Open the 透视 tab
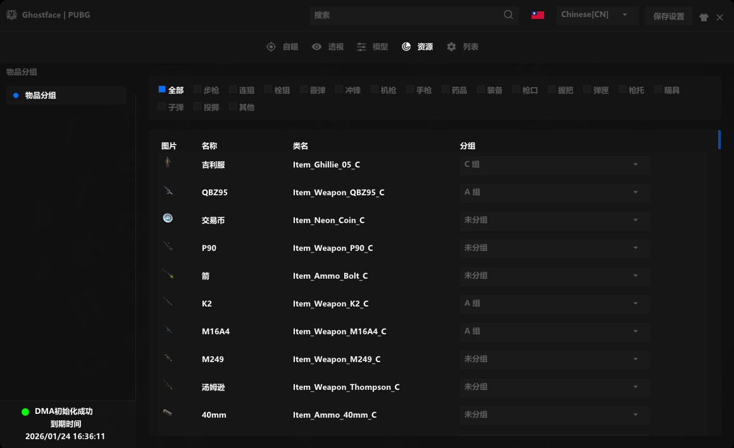The image size is (734, 448). (328, 47)
